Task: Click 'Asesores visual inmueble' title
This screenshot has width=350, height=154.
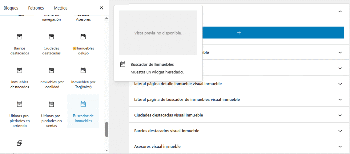Action: tap(157, 147)
